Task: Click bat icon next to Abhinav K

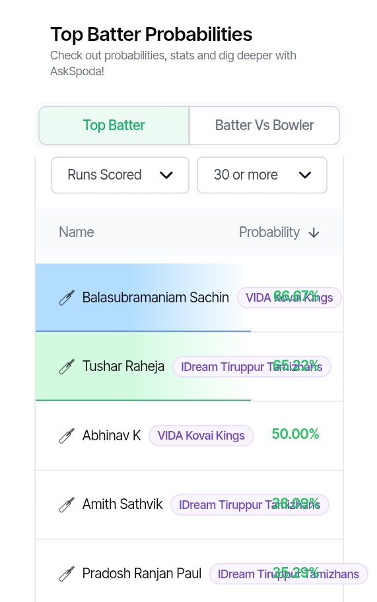Action: [x=67, y=436]
